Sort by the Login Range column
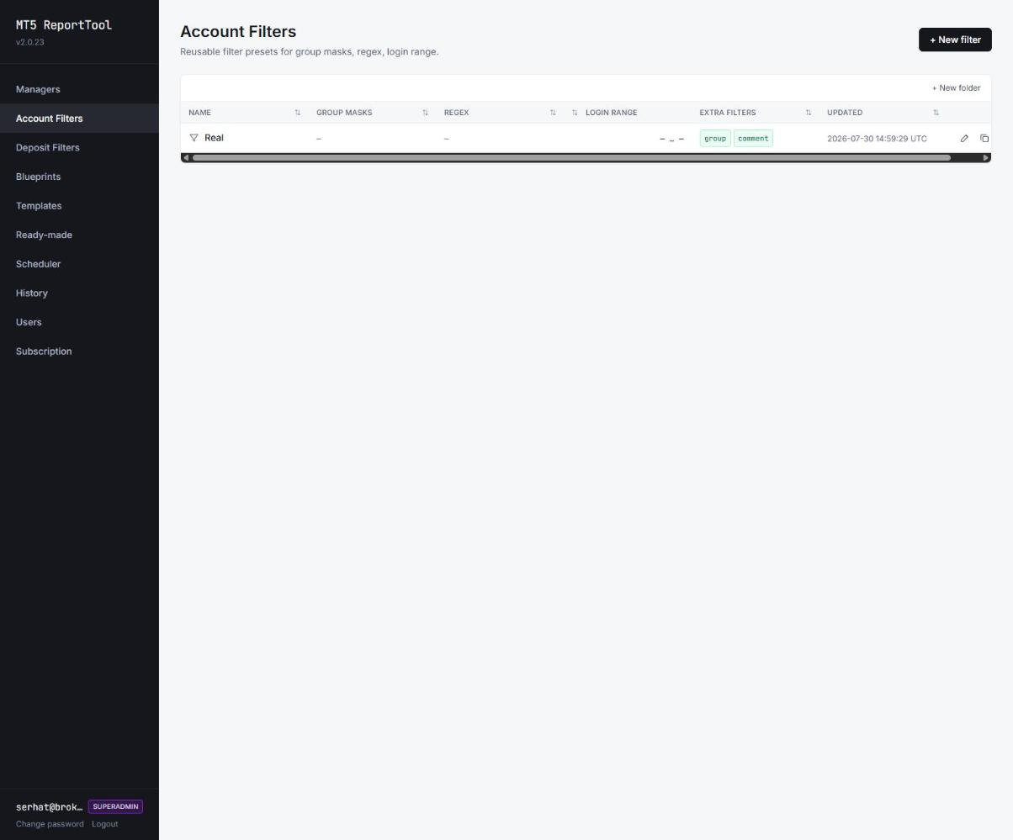 click(x=575, y=113)
